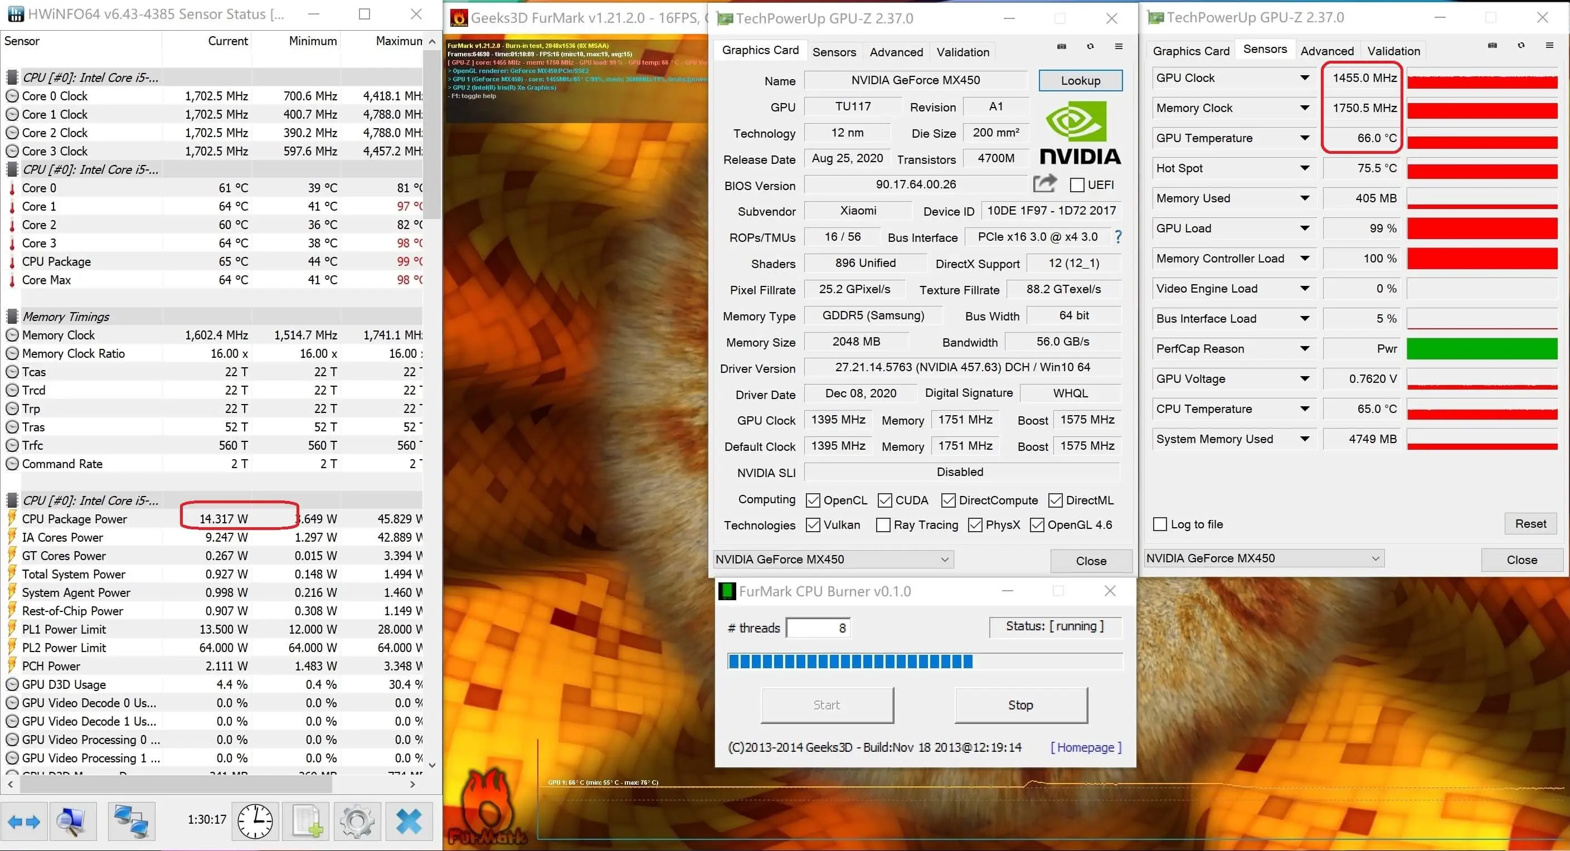
Task: Open HWiNFO settings gear icon
Action: coord(357,821)
